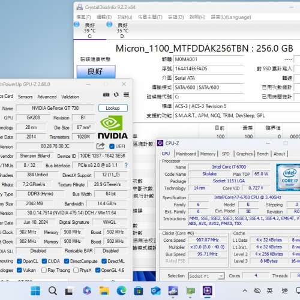This screenshot has width=300, height=300.
Task: Enable the Ray Tracing checkbox
Action: point(44,271)
